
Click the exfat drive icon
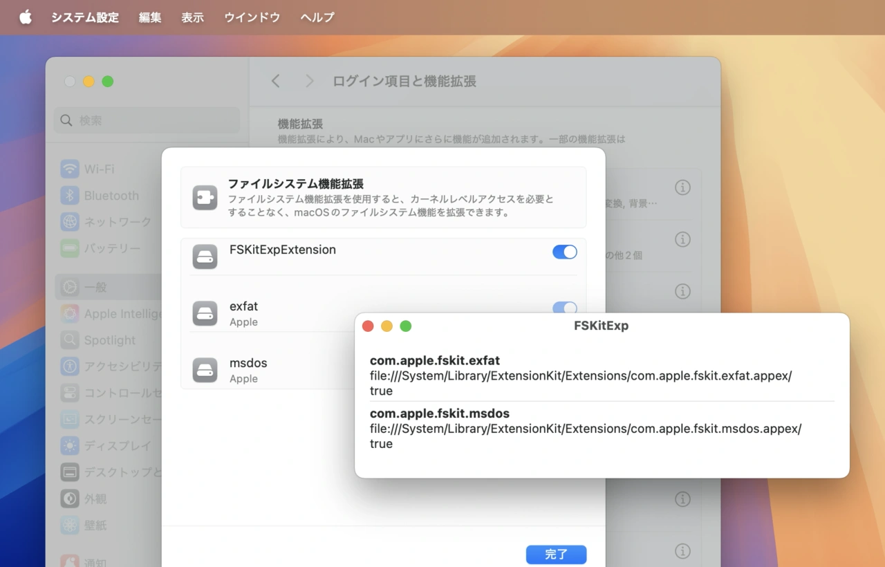pos(205,313)
